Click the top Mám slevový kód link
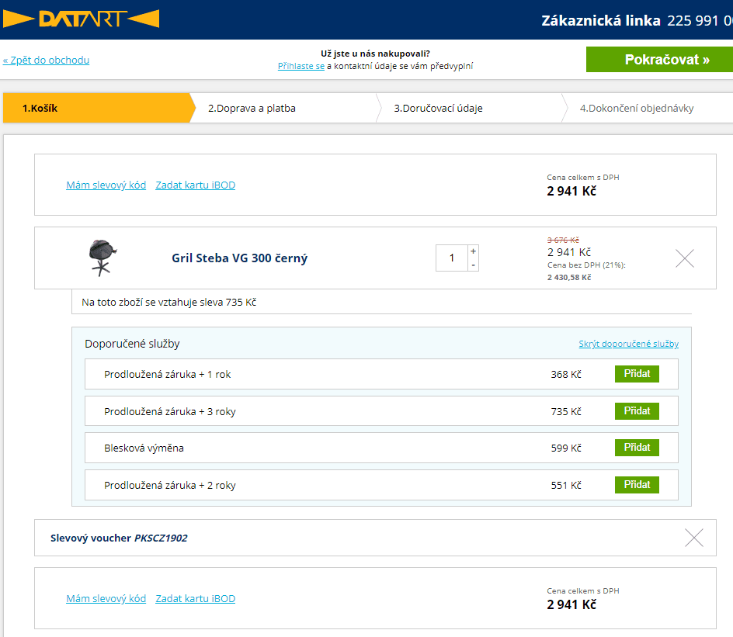This screenshot has width=733, height=637. click(106, 185)
